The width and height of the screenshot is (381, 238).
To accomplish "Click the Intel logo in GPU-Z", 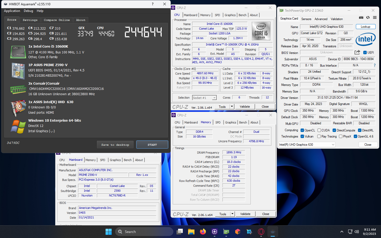I will 366,39.
